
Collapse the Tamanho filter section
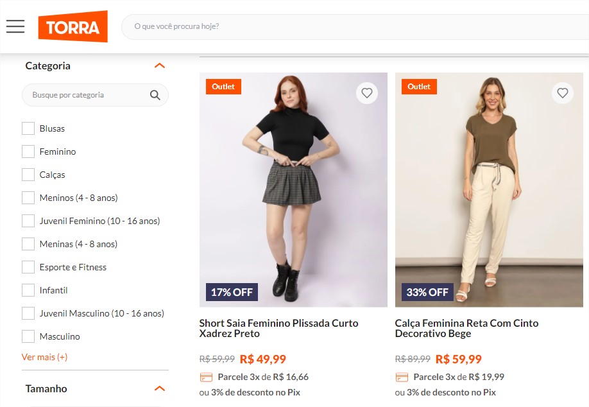pos(160,388)
